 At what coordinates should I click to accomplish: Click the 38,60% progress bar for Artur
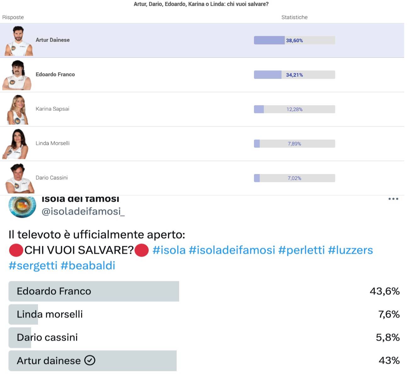[294, 40]
